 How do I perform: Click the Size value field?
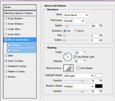coord(95,35)
